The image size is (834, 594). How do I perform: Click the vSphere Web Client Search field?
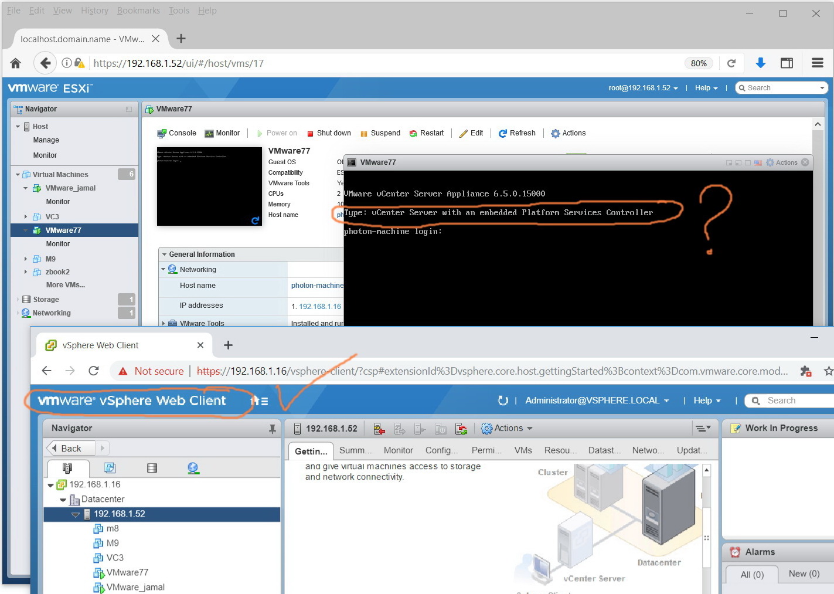[x=789, y=400]
